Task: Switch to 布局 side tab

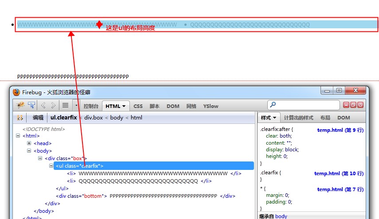Action: [325, 118]
